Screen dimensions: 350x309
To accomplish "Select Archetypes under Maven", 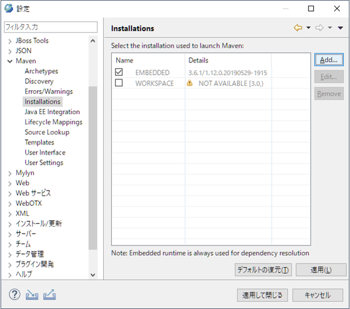I will tap(41, 71).
